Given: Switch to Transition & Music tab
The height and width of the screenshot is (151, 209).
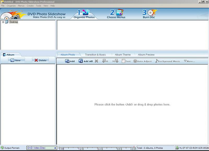Looking at the screenshot, I should pyautogui.click(x=95, y=55).
